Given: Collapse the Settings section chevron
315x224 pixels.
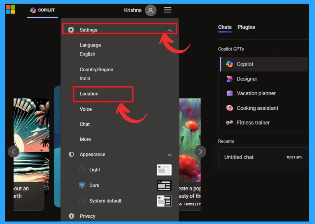Looking at the screenshot, I should click(x=170, y=31).
